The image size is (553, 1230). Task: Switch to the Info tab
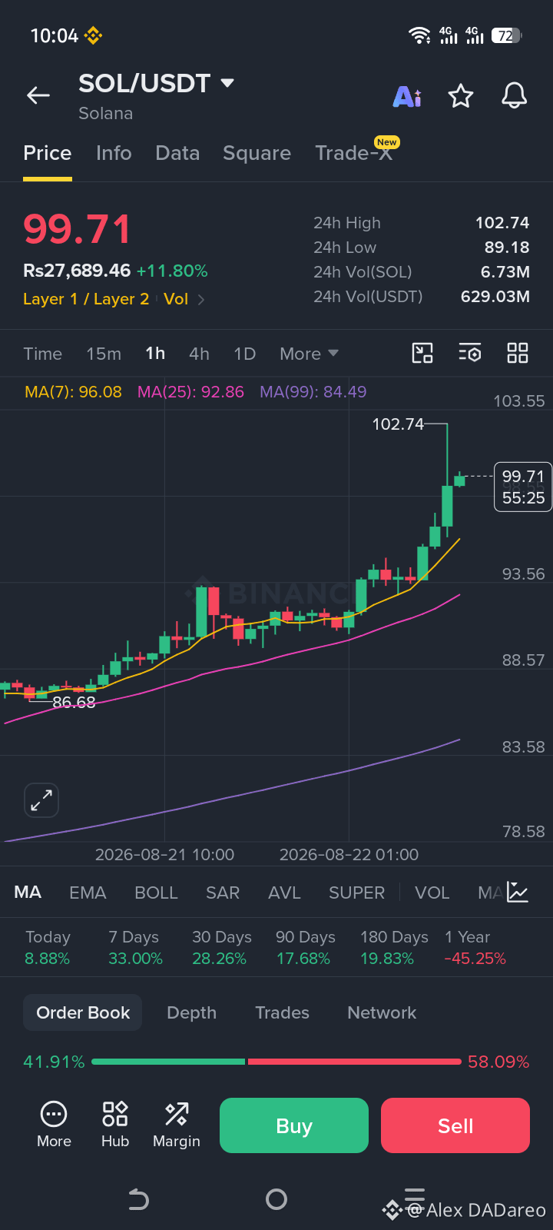pos(114,153)
